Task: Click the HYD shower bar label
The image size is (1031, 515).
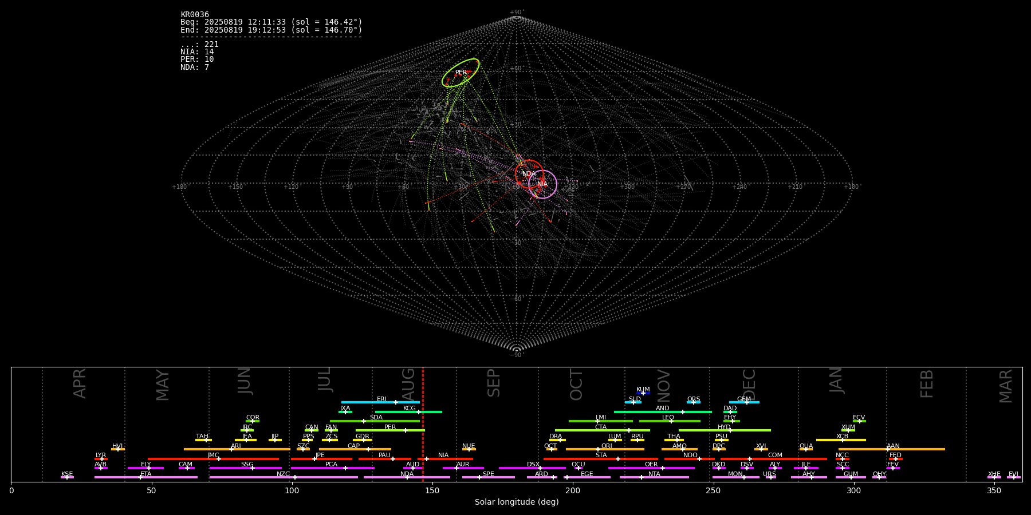Action: coord(725,427)
